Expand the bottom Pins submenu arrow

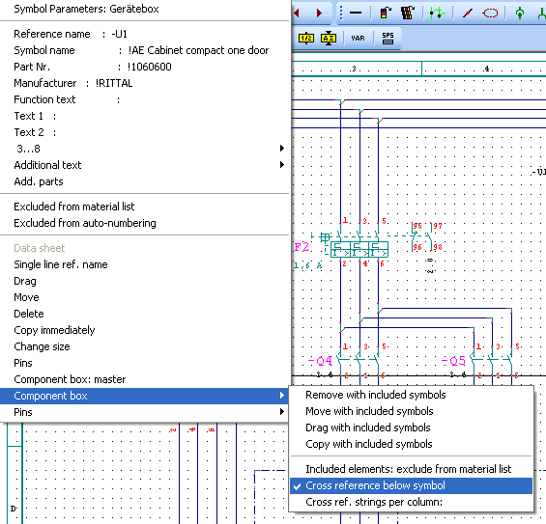(x=282, y=412)
